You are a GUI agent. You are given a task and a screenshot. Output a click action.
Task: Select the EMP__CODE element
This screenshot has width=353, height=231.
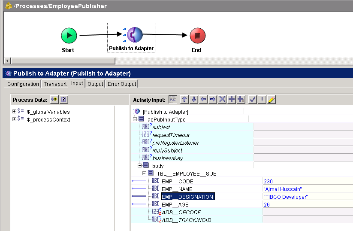(x=178, y=182)
